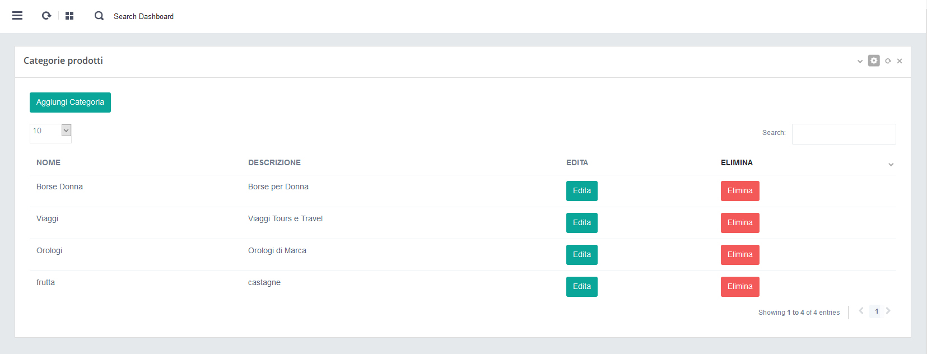
Task: Focus the table Search input field
Action: pos(844,134)
